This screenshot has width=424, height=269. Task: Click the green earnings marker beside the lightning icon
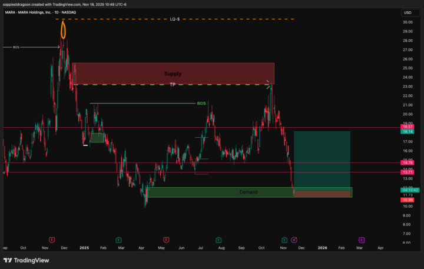284,240
